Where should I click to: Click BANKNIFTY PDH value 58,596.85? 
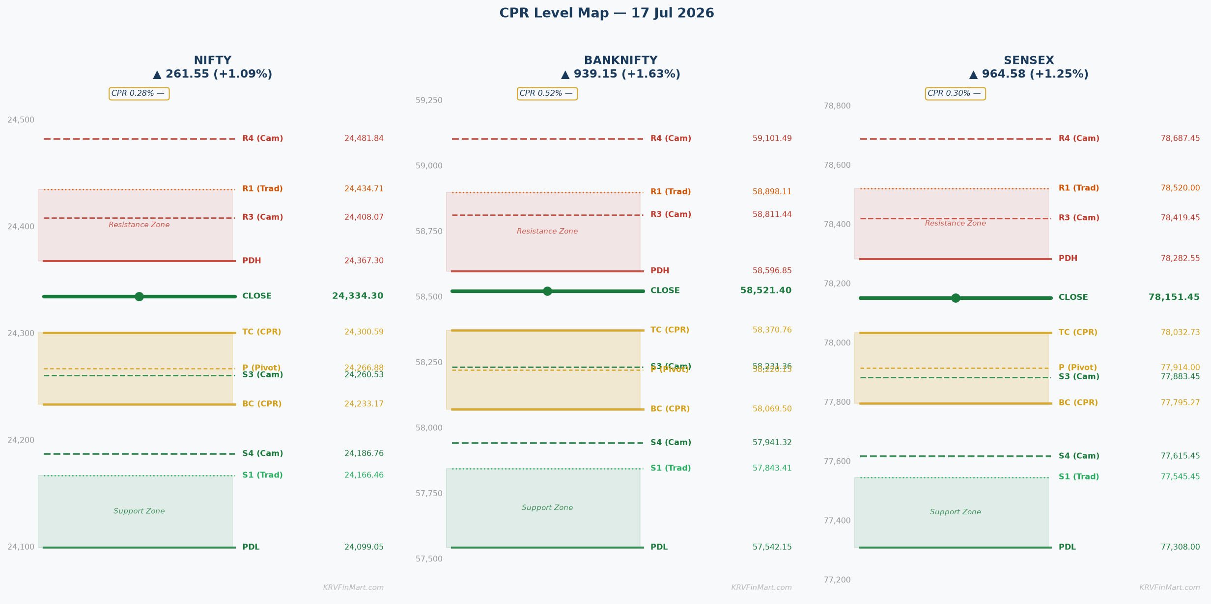coord(772,271)
